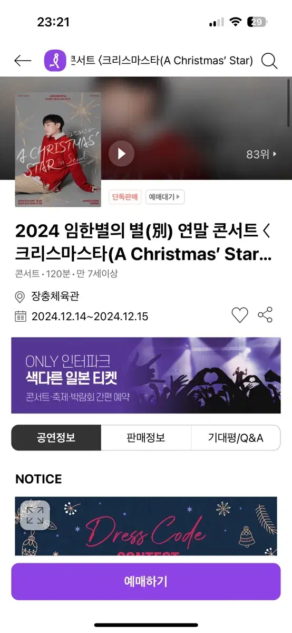Tap the 단독판매 badge
Screen dimensions: 292x633
[x=125, y=197]
